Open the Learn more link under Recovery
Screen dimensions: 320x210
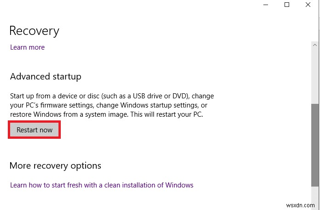[x=27, y=47]
